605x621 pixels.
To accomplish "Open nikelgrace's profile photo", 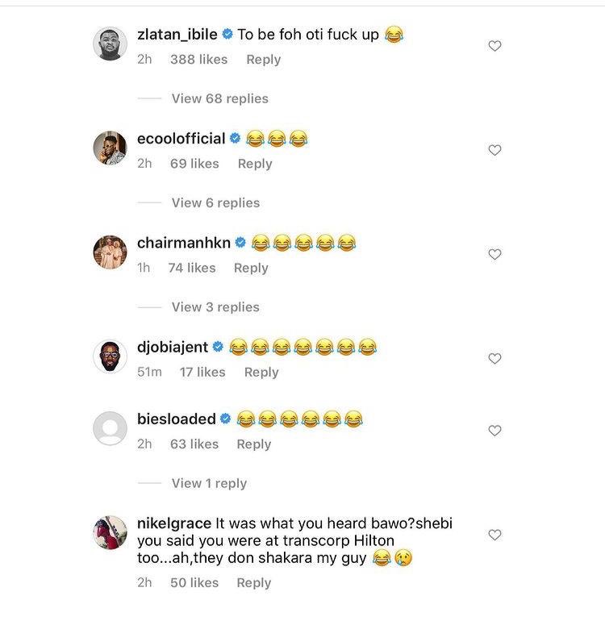I will pyautogui.click(x=111, y=532).
